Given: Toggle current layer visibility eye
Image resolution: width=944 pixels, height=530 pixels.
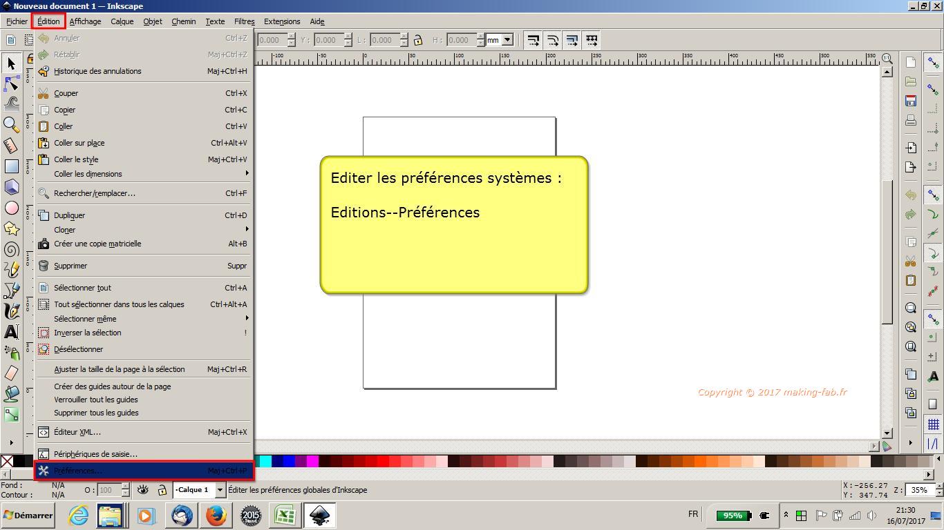Looking at the screenshot, I should pos(143,490).
